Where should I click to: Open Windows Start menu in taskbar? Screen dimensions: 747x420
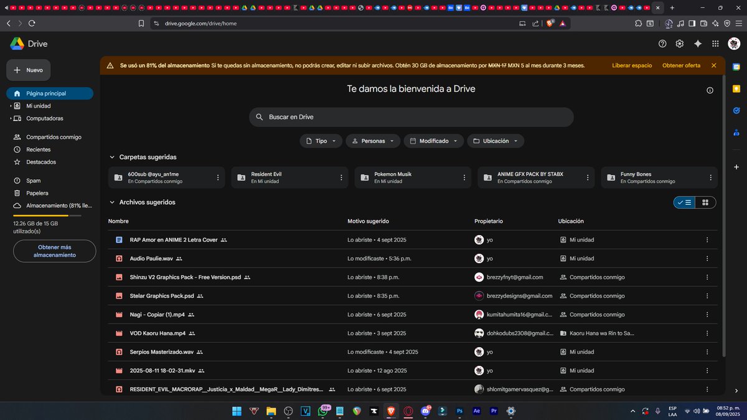237,411
